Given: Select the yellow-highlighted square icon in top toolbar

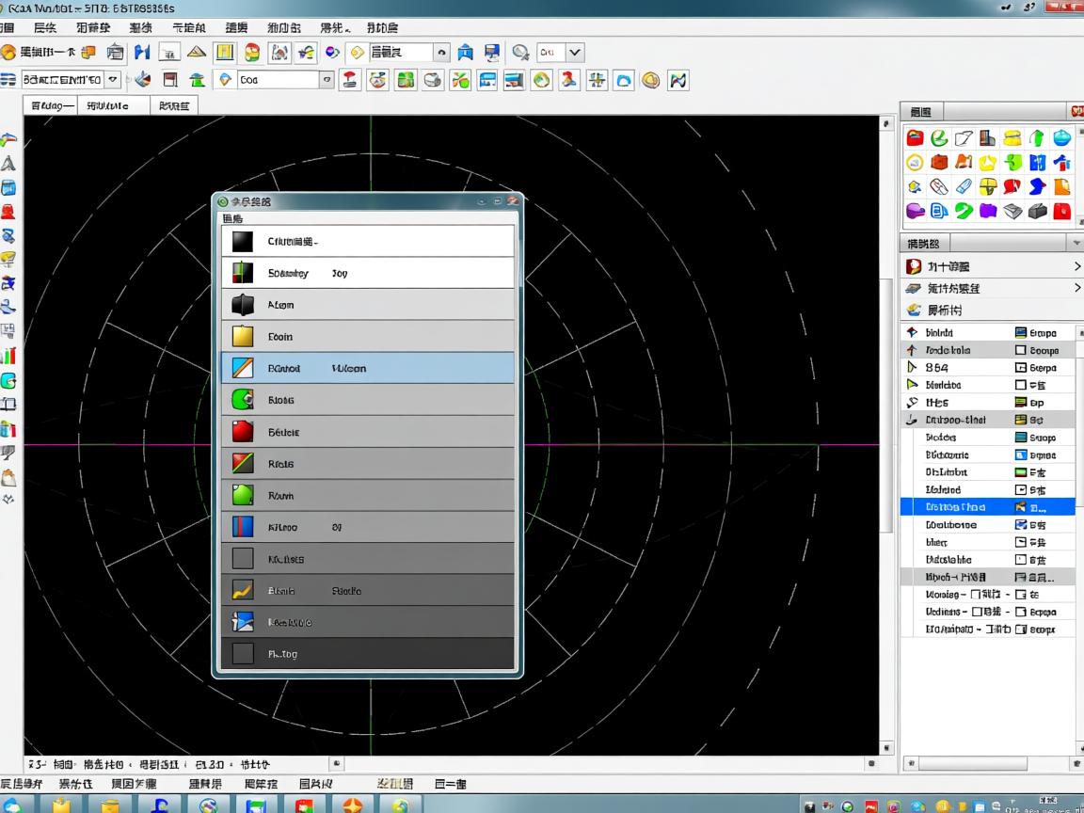Looking at the screenshot, I should point(224,53).
